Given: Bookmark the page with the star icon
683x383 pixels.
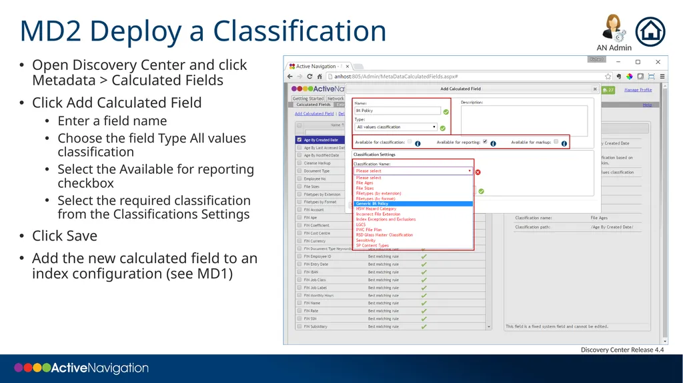Looking at the screenshot, I should 608,76.
